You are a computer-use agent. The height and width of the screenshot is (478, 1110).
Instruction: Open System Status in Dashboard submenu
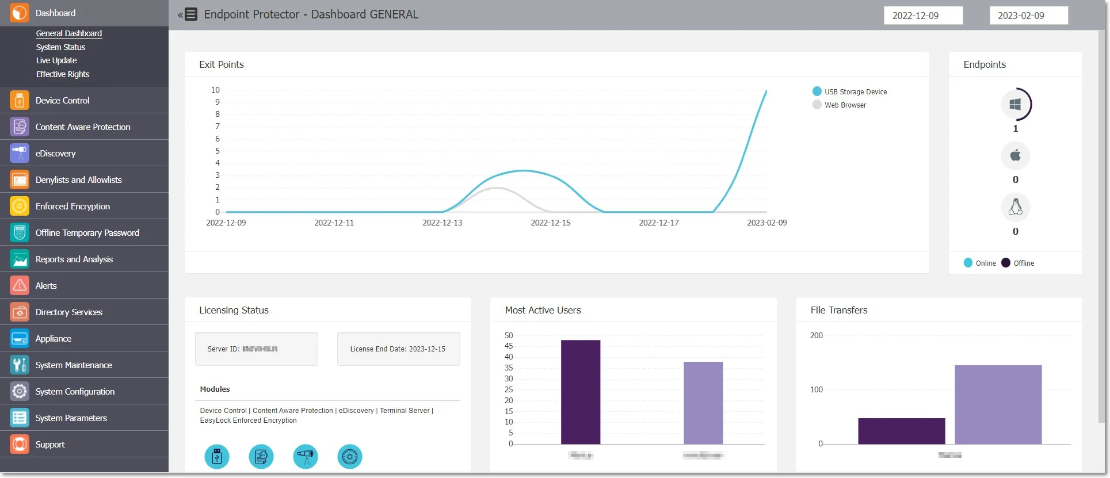60,47
